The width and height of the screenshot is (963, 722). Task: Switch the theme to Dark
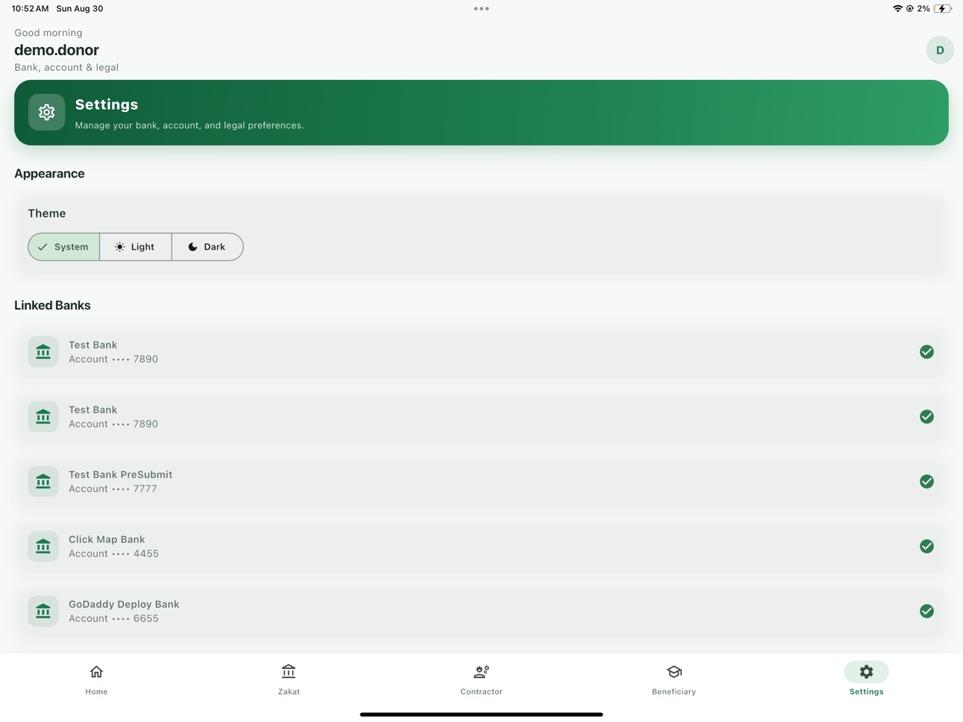pyautogui.click(x=208, y=247)
